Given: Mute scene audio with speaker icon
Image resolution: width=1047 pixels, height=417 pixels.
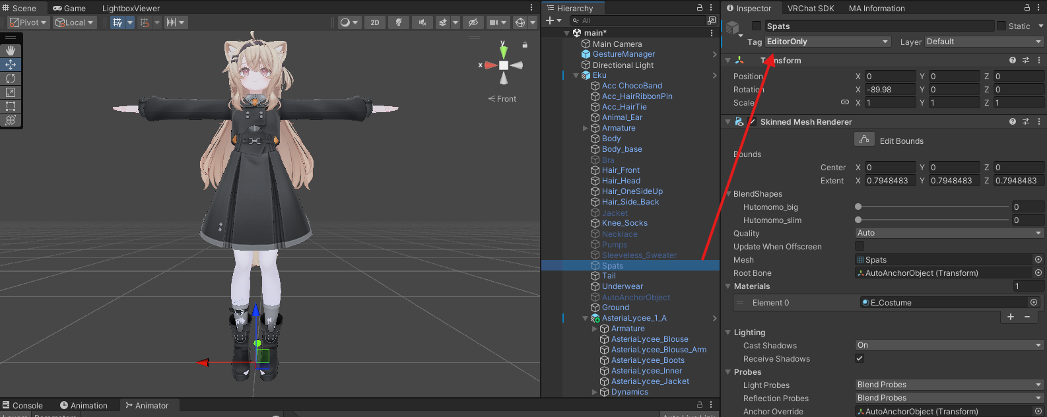Looking at the screenshot, I should (422, 22).
